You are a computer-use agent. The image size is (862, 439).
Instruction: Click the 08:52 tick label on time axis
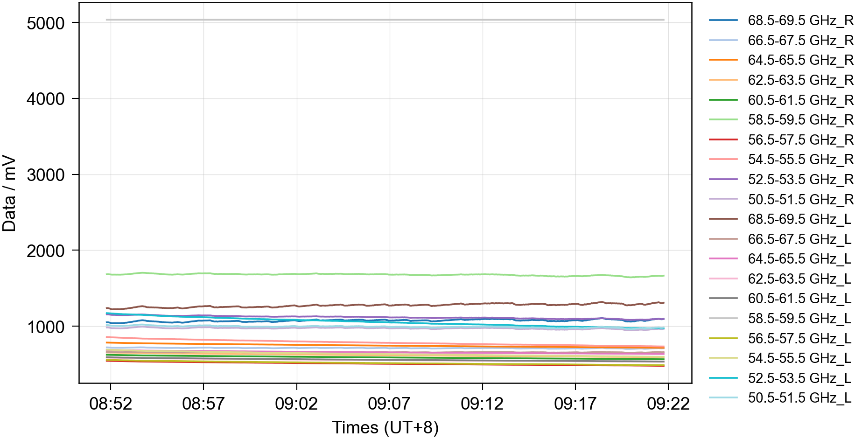[x=111, y=404]
